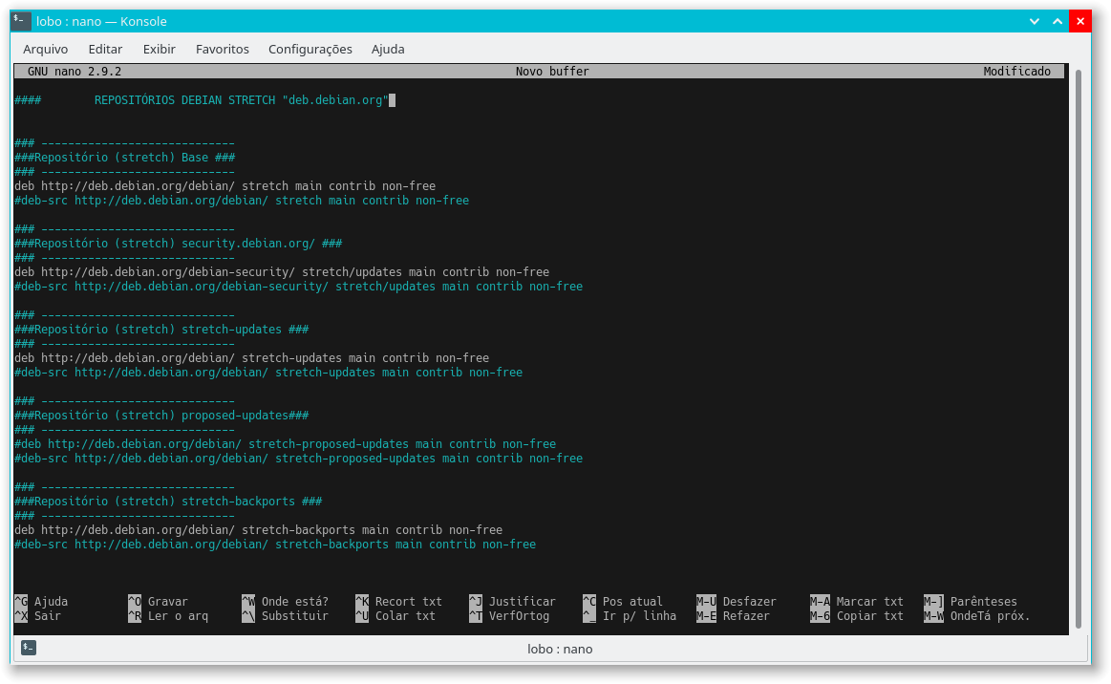Click the 'deb ... stretch-backports main' line
1111x684 pixels.
[x=258, y=530]
